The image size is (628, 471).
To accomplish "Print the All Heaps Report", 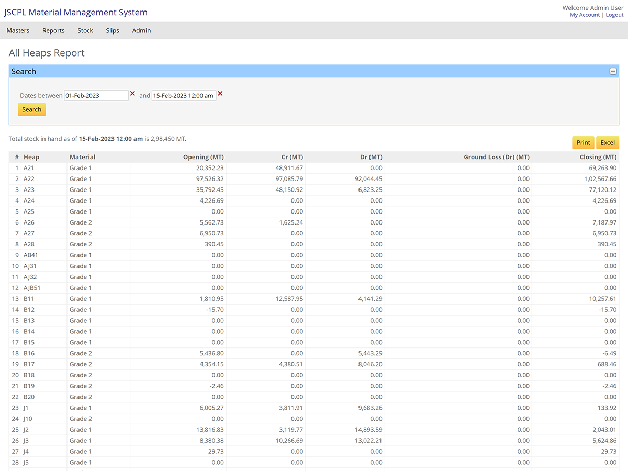I will point(582,142).
